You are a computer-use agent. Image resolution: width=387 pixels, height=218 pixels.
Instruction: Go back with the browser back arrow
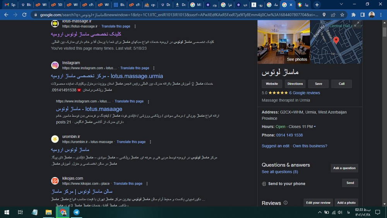point(6,15)
